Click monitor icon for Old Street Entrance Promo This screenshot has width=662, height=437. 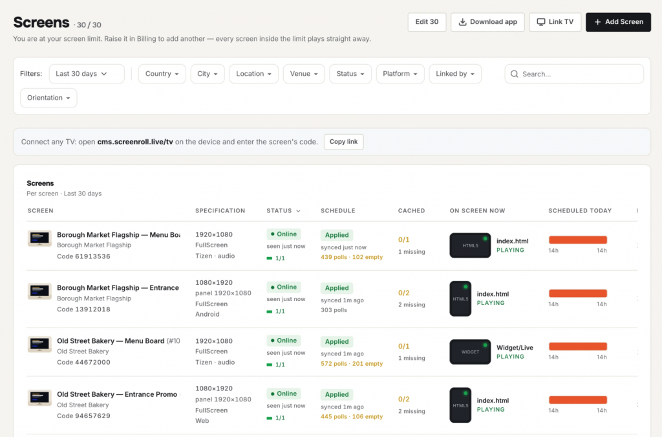[39, 398]
